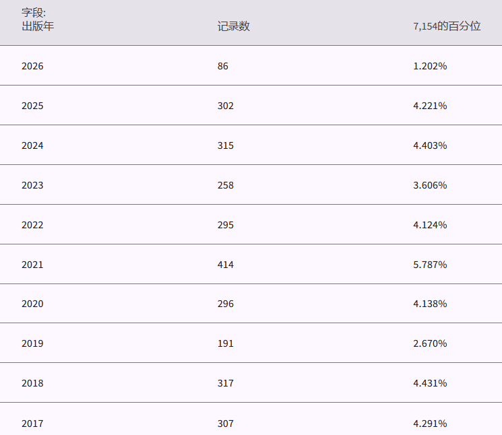Select the 2020 year cell
The width and height of the screenshot is (502, 435).
pos(32,304)
